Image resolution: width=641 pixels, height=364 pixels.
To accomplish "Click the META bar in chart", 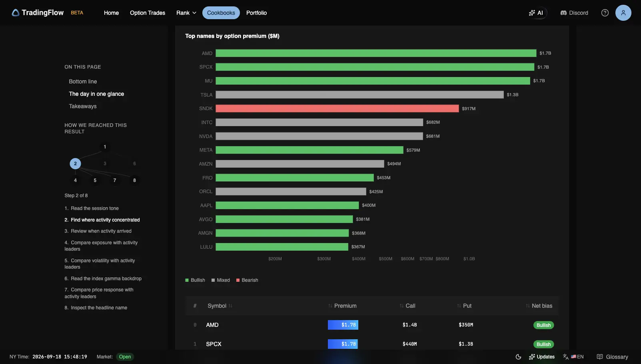I will [310, 150].
